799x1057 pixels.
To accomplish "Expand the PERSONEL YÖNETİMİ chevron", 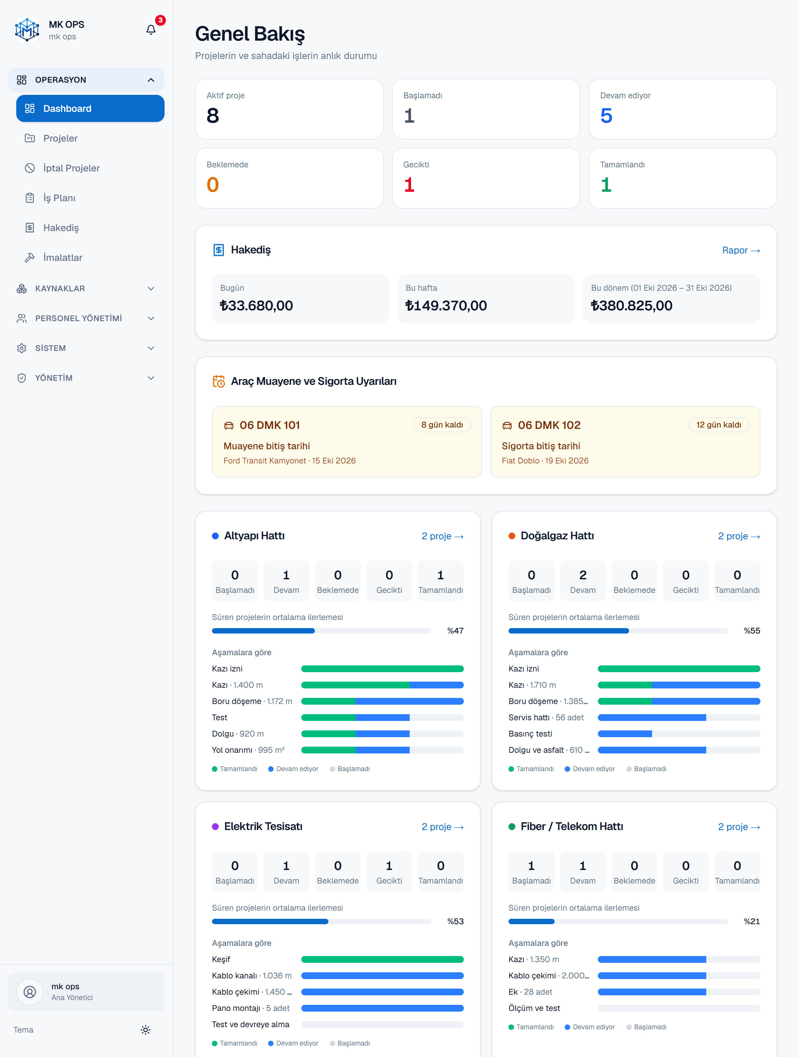I will pos(151,318).
